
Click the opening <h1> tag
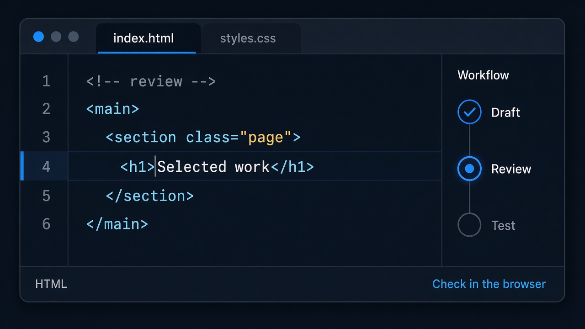138,167
